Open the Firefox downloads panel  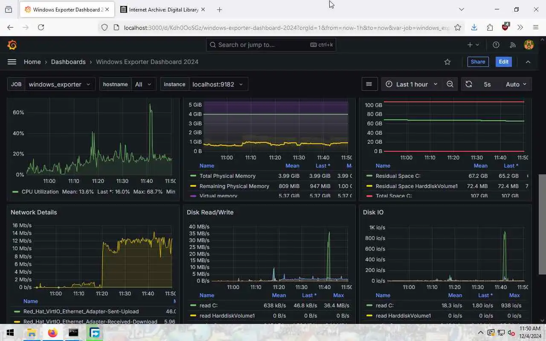tap(474, 27)
